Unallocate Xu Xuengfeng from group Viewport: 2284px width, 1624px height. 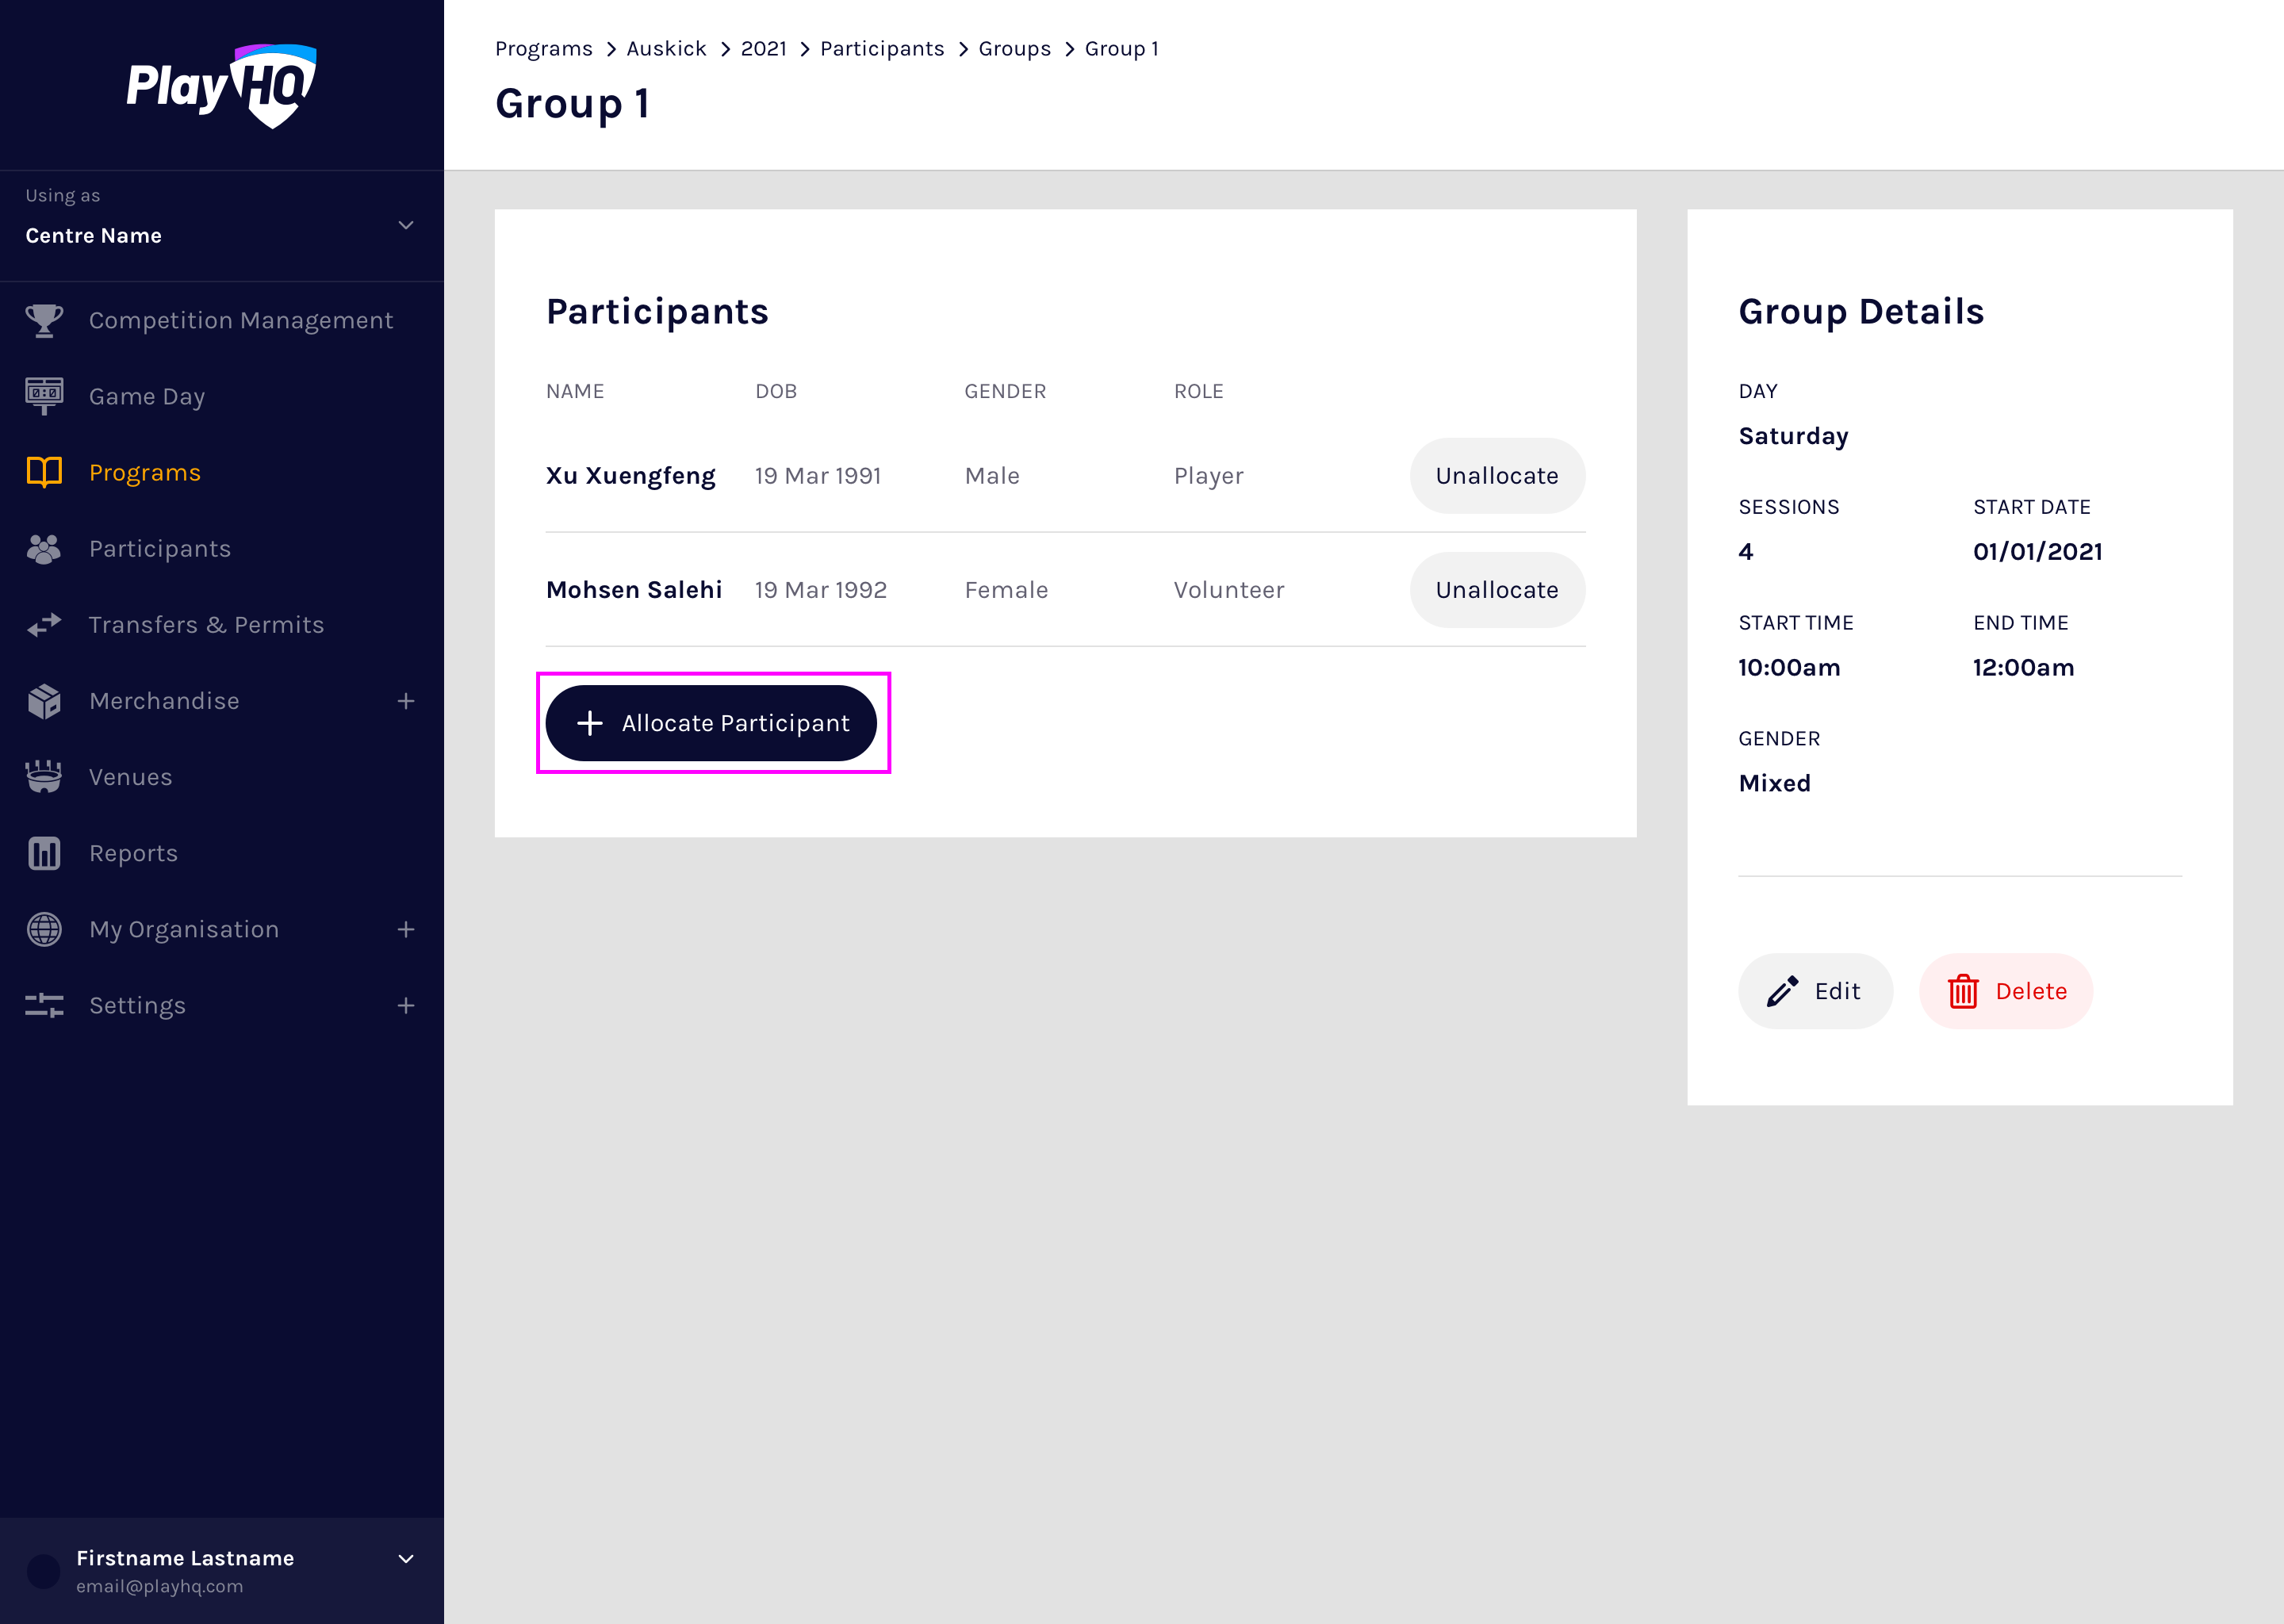click(x=1496, y=476)
